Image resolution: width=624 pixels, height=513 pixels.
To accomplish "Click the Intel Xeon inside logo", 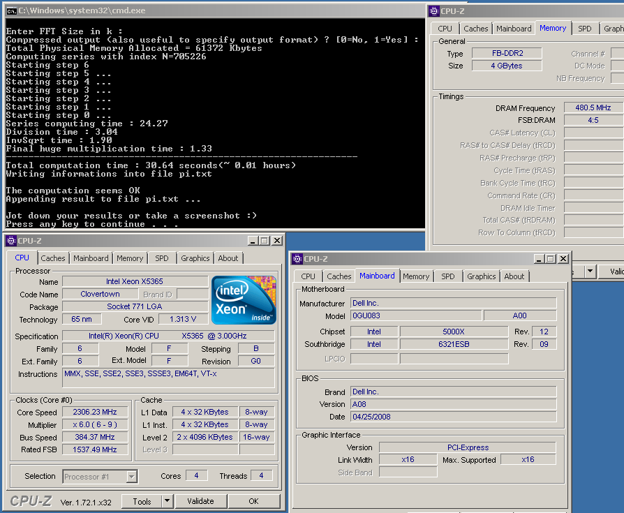I will [x=244, y=300].
